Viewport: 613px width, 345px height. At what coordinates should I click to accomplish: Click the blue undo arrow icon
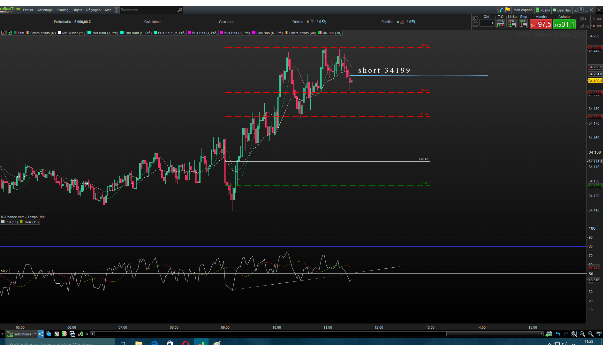[558, 334]
